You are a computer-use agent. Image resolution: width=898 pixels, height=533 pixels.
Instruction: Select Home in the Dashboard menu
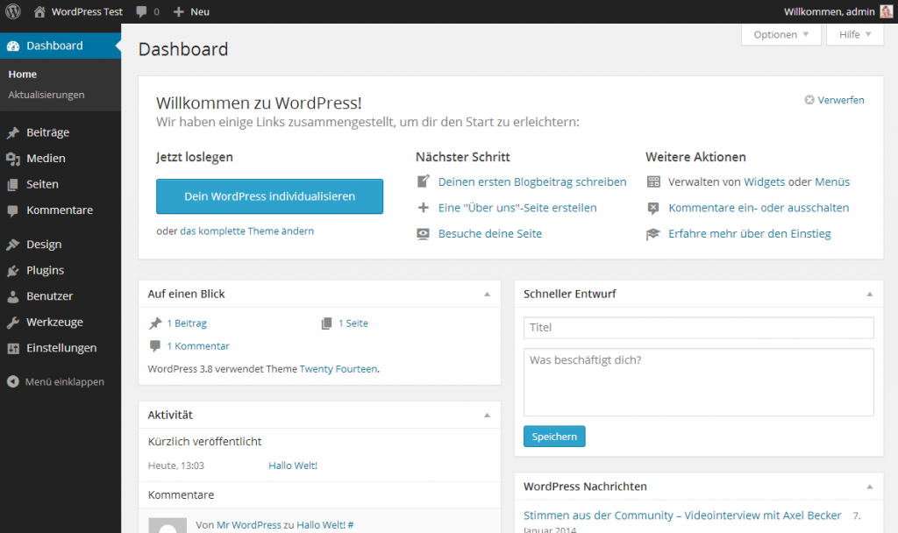22,74
